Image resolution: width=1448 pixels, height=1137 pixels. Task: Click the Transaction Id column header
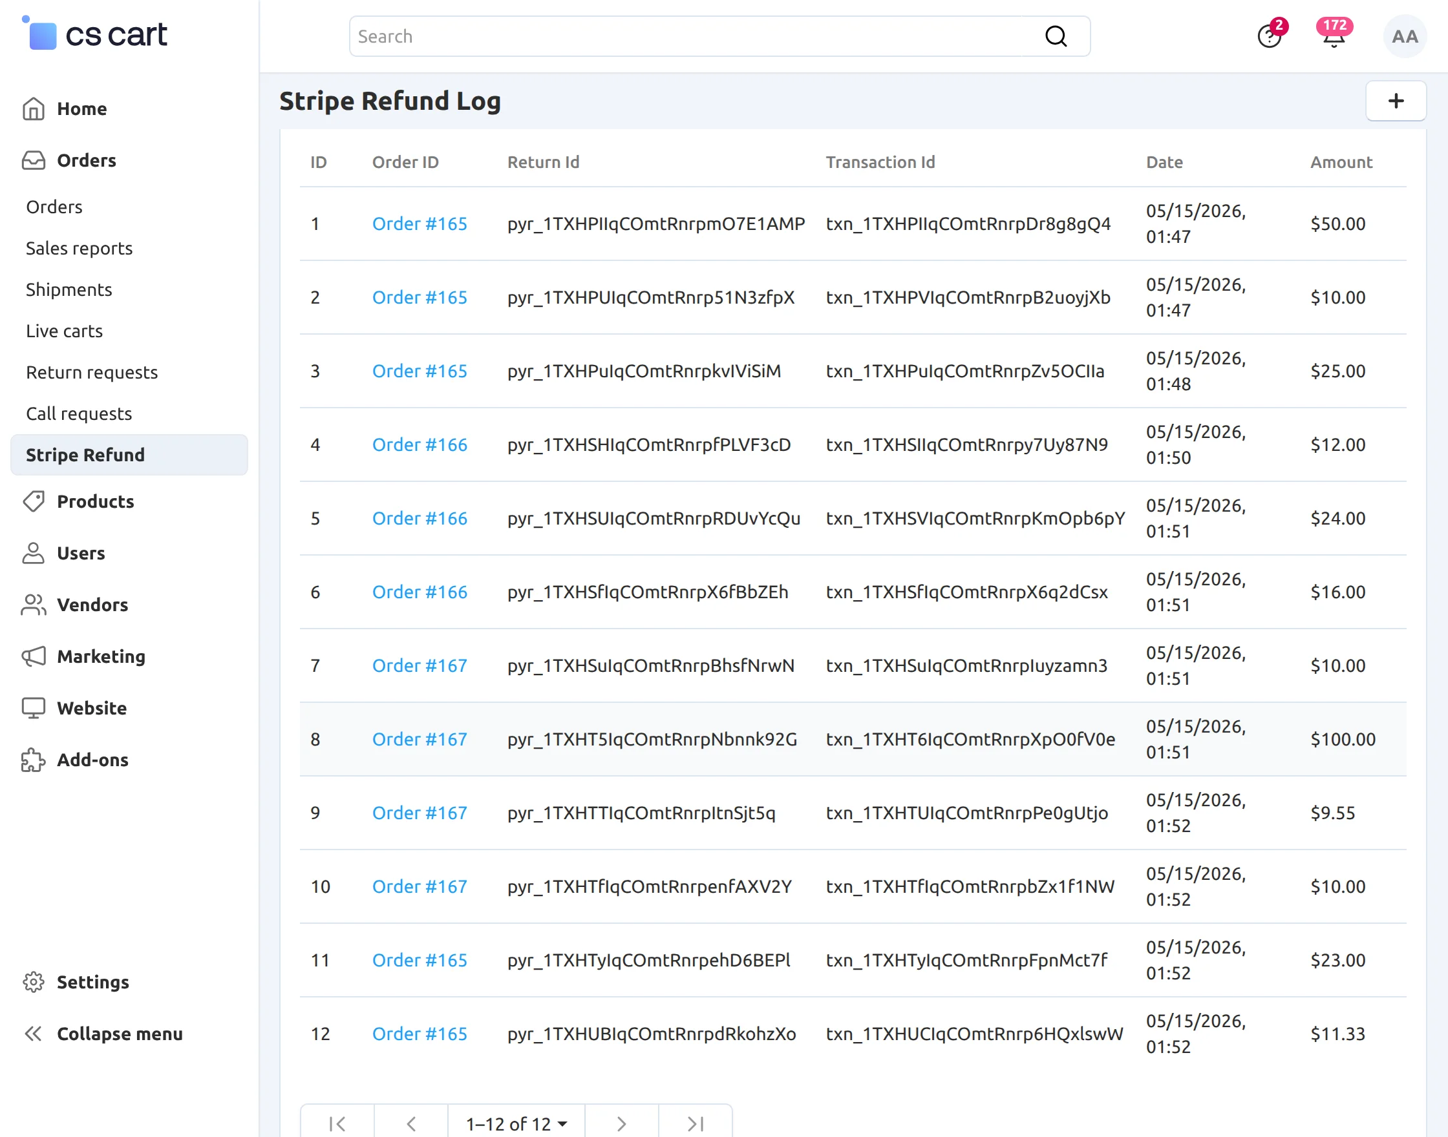[x=880, y=162]
